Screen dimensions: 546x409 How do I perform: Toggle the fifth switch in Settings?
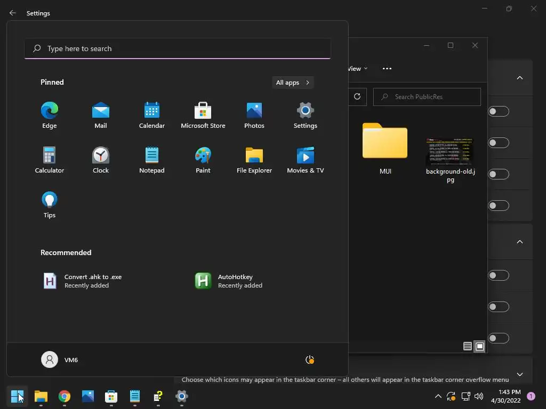pos(499,275)
